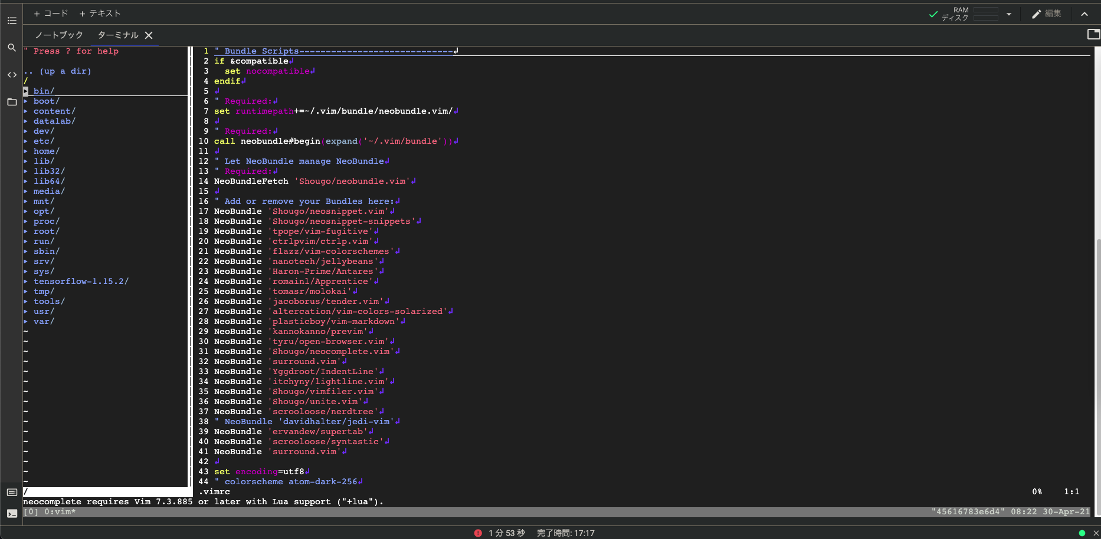The width and height of the screenshot is (1101, 539).
Task: Click the .vimrc filename in status line
Action: (x=214, y=492)
